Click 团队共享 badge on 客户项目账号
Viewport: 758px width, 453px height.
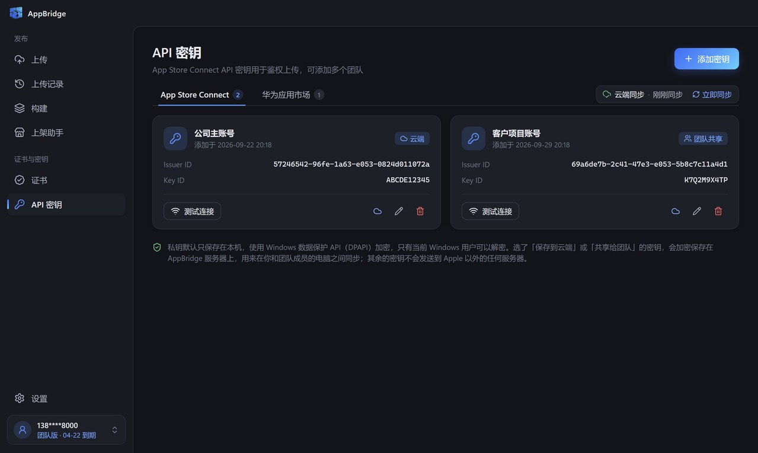click(x=703, y=138)
